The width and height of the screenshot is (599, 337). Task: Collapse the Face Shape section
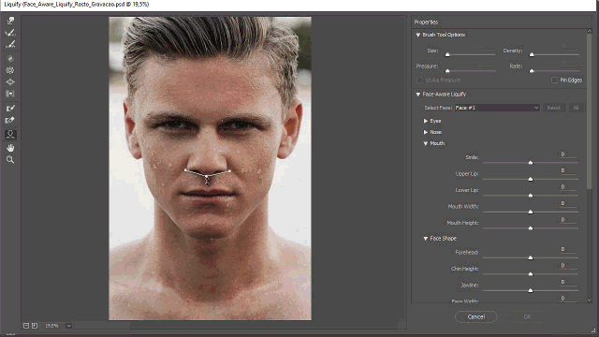coord(426,239)
